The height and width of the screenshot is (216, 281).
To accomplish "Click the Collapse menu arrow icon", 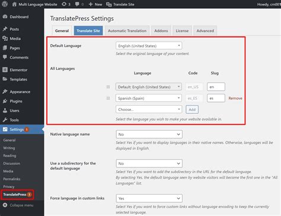I will (5, 205).
